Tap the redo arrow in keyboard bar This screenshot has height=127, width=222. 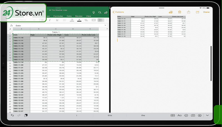point(19,115)
